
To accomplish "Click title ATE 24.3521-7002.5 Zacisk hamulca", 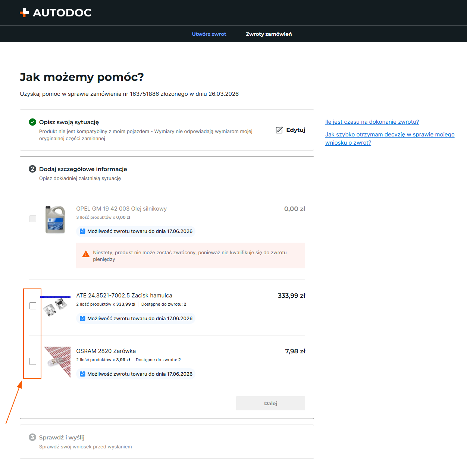I will 124,296.
